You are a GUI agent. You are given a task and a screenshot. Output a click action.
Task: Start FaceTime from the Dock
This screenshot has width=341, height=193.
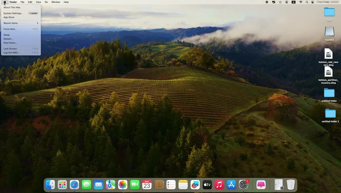pyautogui.click(x=134, y=185)
